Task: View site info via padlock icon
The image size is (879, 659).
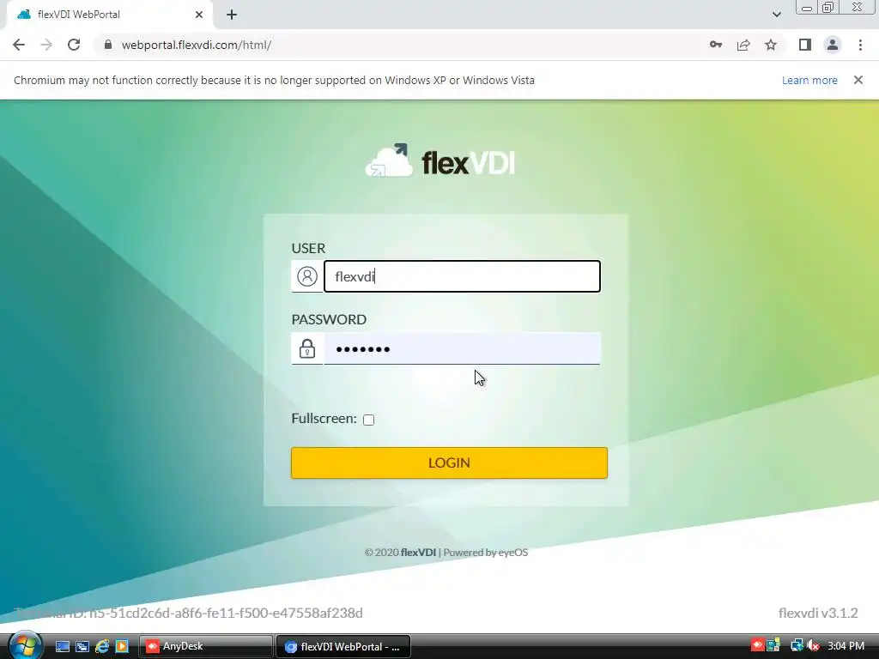Action: coord(108,45)
